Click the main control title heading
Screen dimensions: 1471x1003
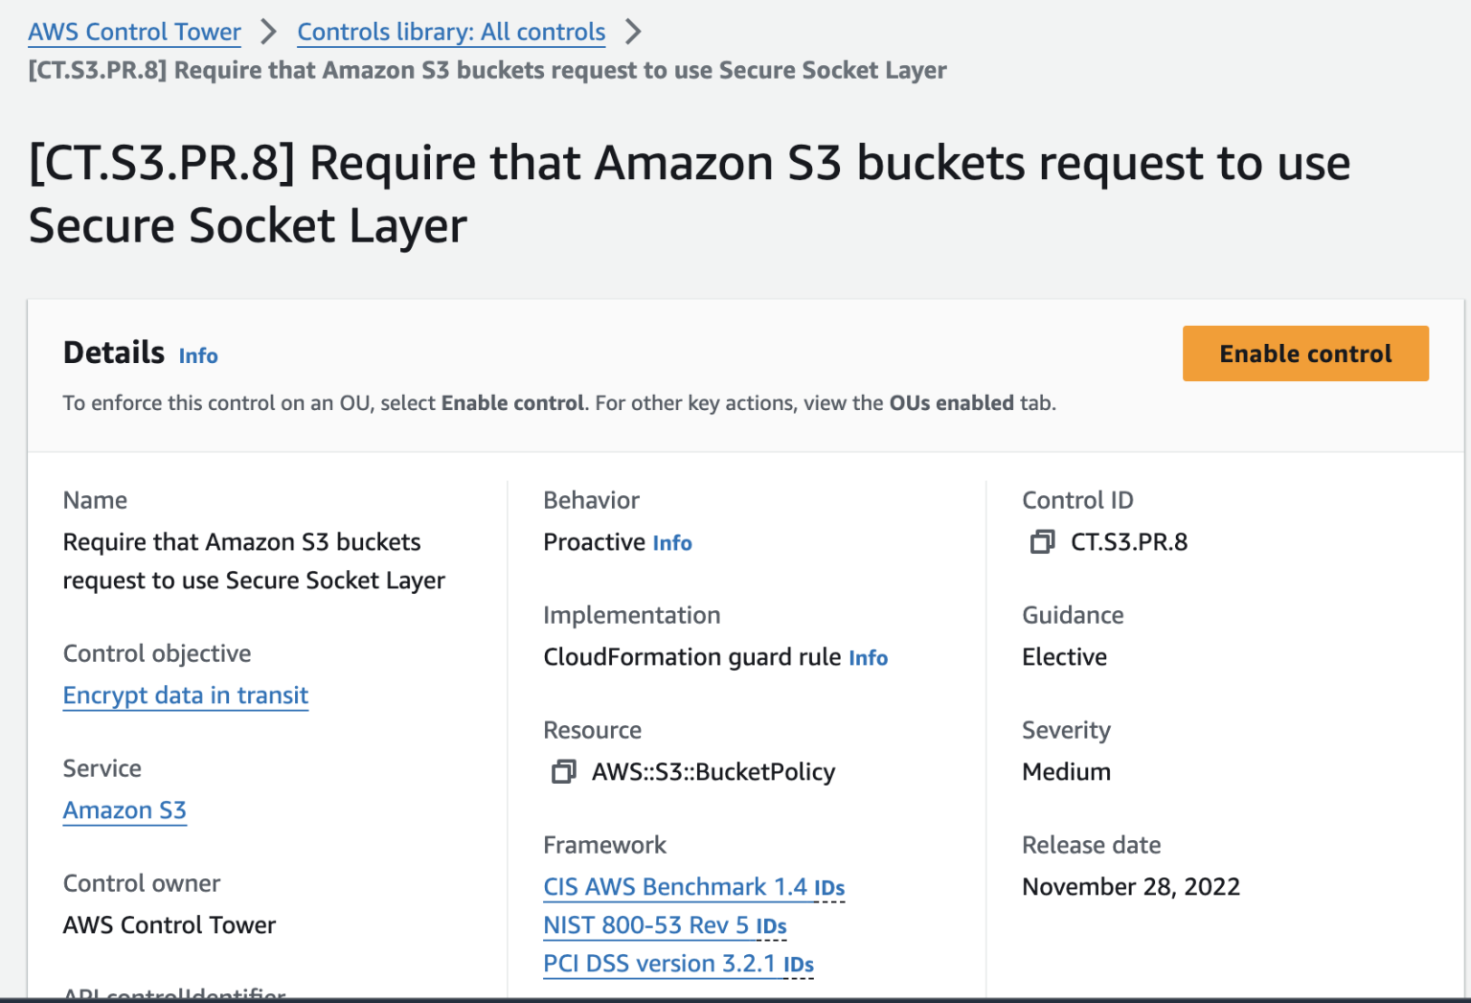click(x=689, y=194)
